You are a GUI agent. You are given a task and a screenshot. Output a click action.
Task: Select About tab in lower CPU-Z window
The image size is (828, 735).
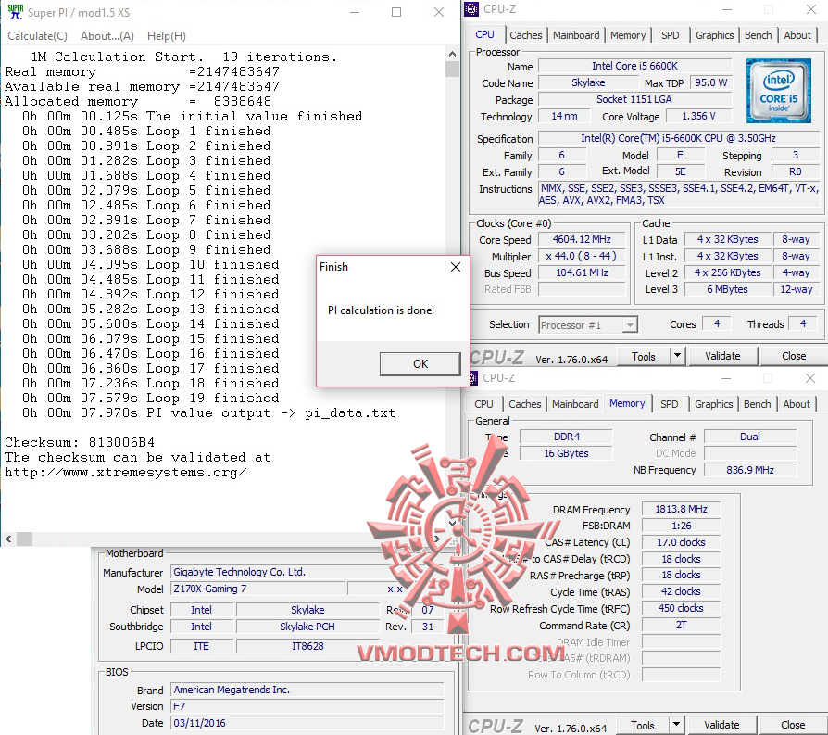[797, 404]
